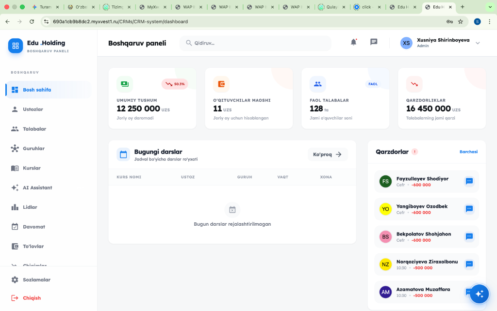
Task: Open AI Assistant in the sidebar
Action: pos(49,188)
